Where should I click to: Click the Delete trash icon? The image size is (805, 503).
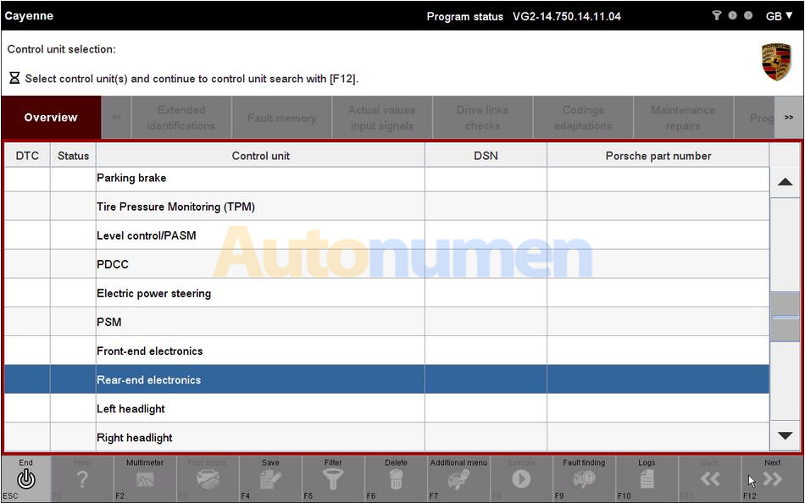tap(396, 479)
